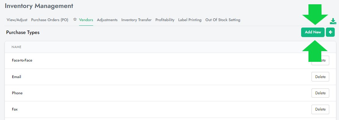Switch to Purchase Orders (PO) tab
Viewport: 339px width, 120px height.
pyautogui.click(x=50, y=20)
